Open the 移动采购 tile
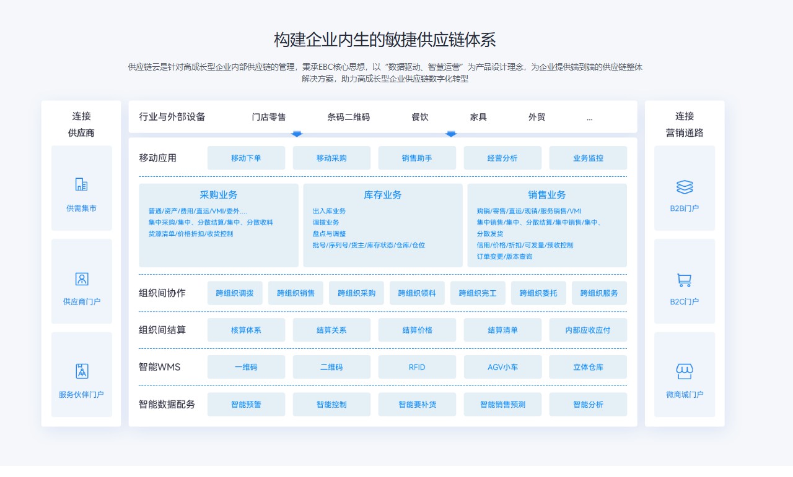The width and height of the screenshot is (793, 477). pyautogui.click(x=331, y=158)
